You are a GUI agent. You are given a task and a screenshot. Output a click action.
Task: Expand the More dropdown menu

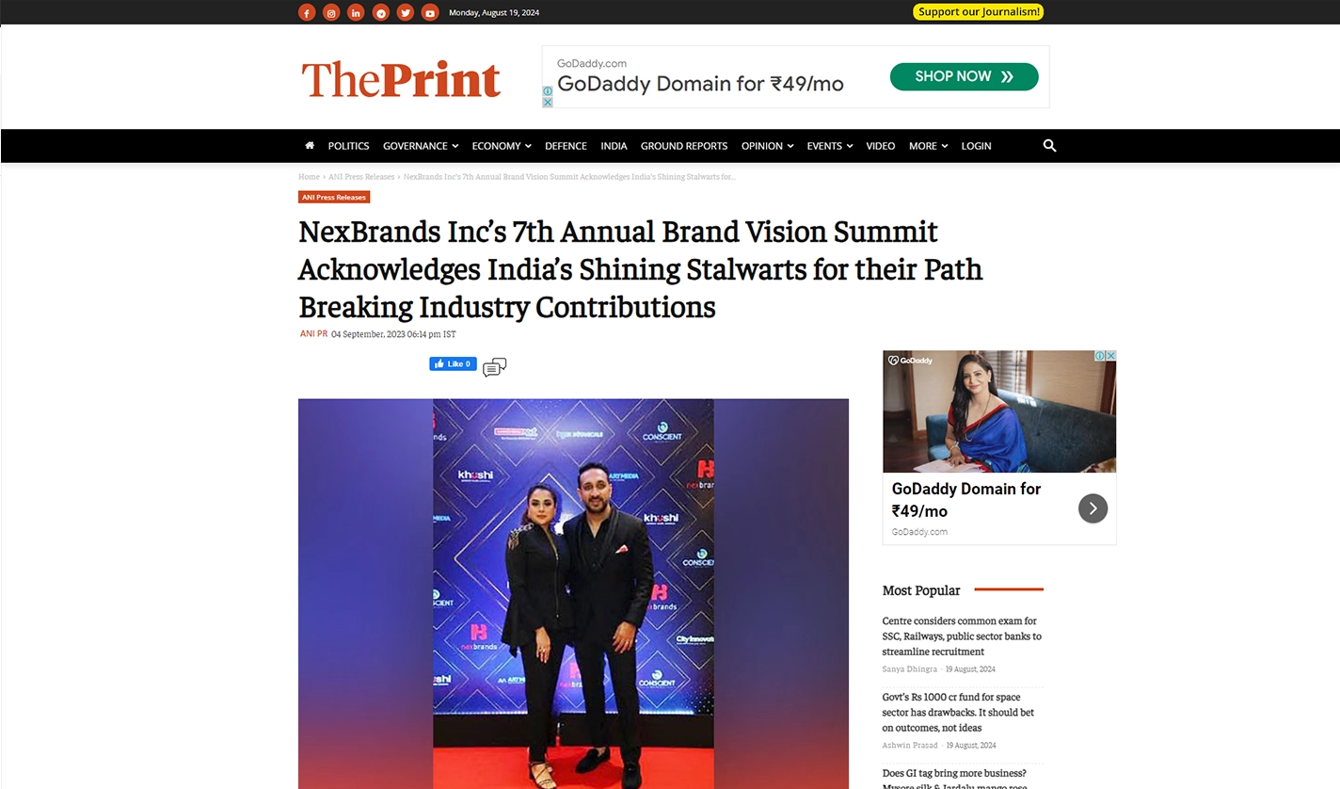click(x=928, y=146)
